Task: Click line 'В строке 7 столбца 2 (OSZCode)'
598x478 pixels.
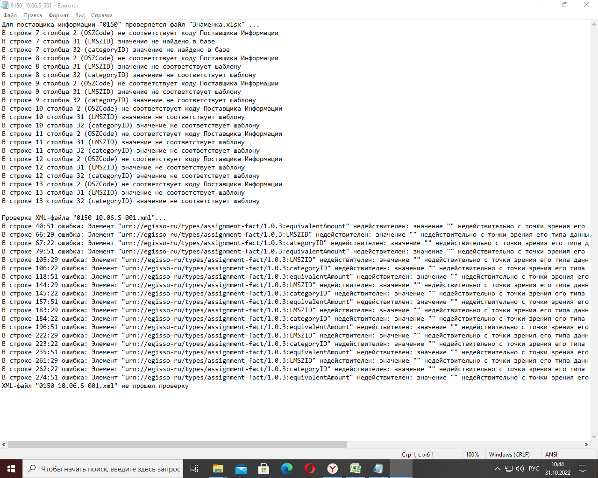Action: [x=140, y=33]
